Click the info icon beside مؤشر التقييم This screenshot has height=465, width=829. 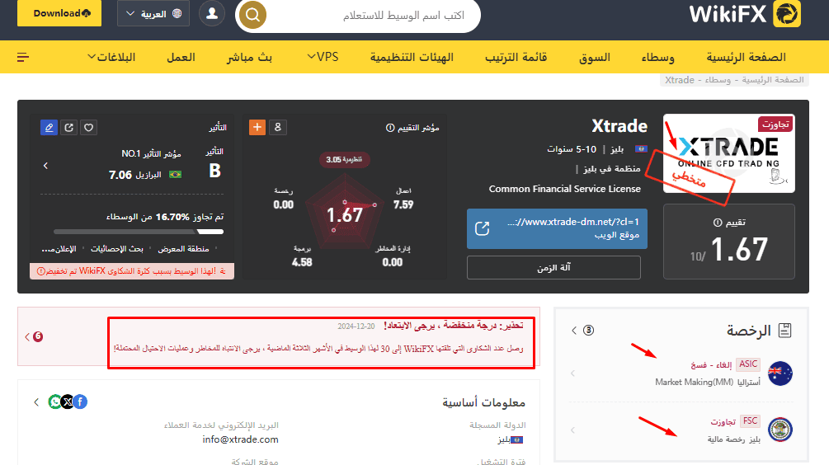point(390,128)
